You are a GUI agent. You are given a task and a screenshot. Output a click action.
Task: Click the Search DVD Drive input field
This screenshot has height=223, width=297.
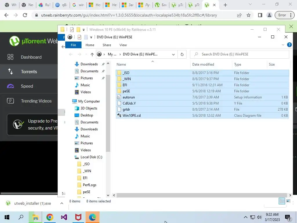click(239, 54)
